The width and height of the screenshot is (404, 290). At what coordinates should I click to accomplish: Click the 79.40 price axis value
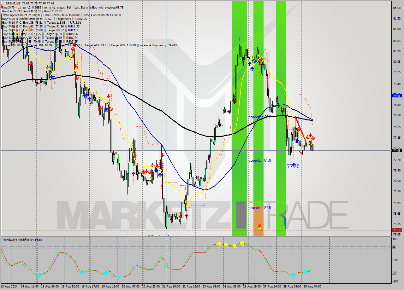(396, 84)
